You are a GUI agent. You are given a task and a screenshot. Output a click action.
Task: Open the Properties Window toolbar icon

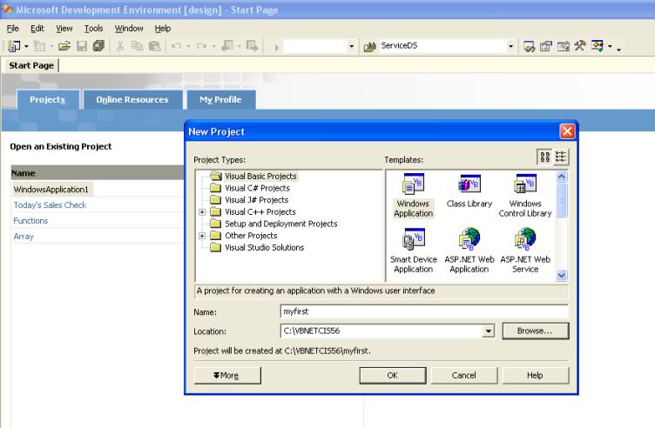coord(546,46)
